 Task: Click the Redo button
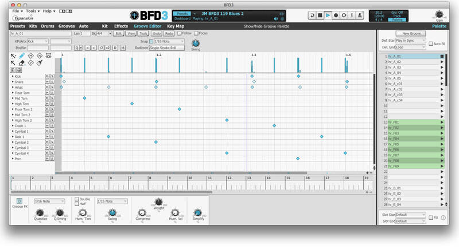pos(169,34)
